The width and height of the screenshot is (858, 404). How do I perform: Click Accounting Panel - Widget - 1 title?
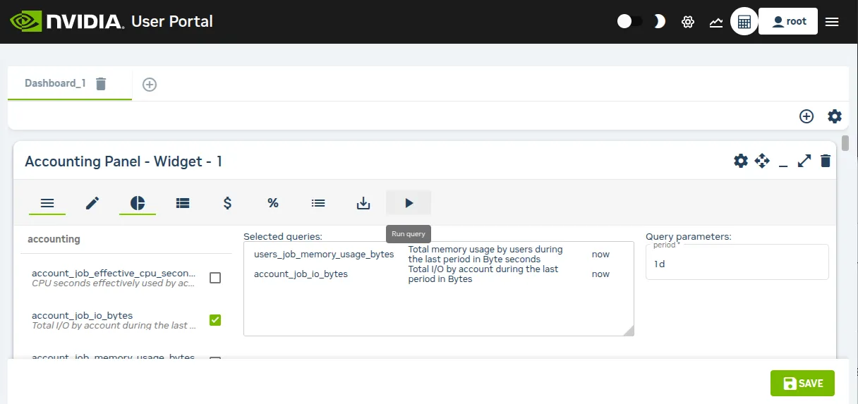pos(123,161)
